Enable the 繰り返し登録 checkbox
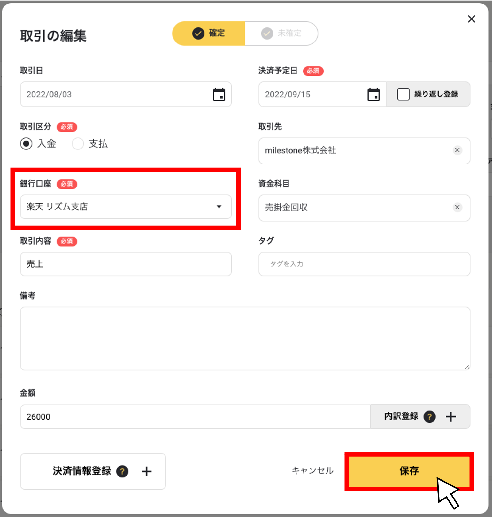This screenshot has width=492, height=518. (x=403, y=94)
